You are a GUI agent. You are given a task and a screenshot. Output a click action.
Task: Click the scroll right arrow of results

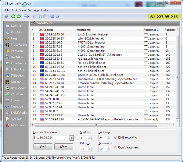[x=173, y=125]
